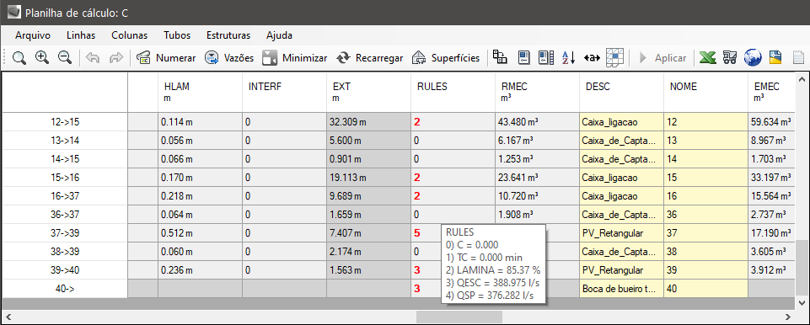The width and height of the screenshot is (810, 325).
Task: Sort rows with the A-Z icon
Action: [568, 58]
